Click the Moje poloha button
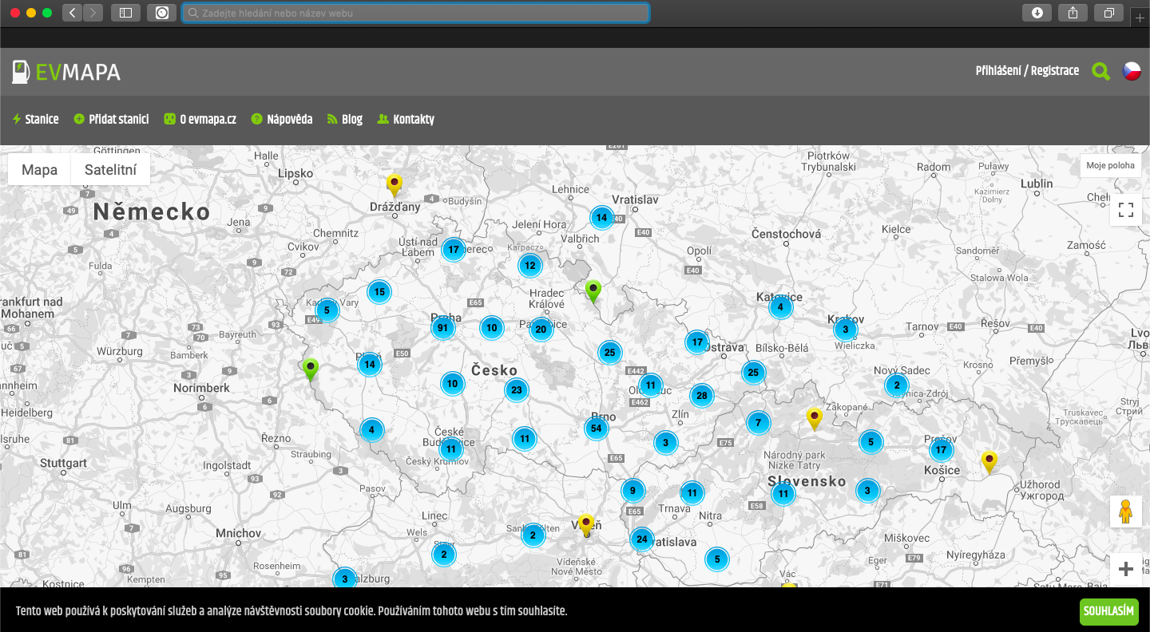 click(x=1110, y=165)
